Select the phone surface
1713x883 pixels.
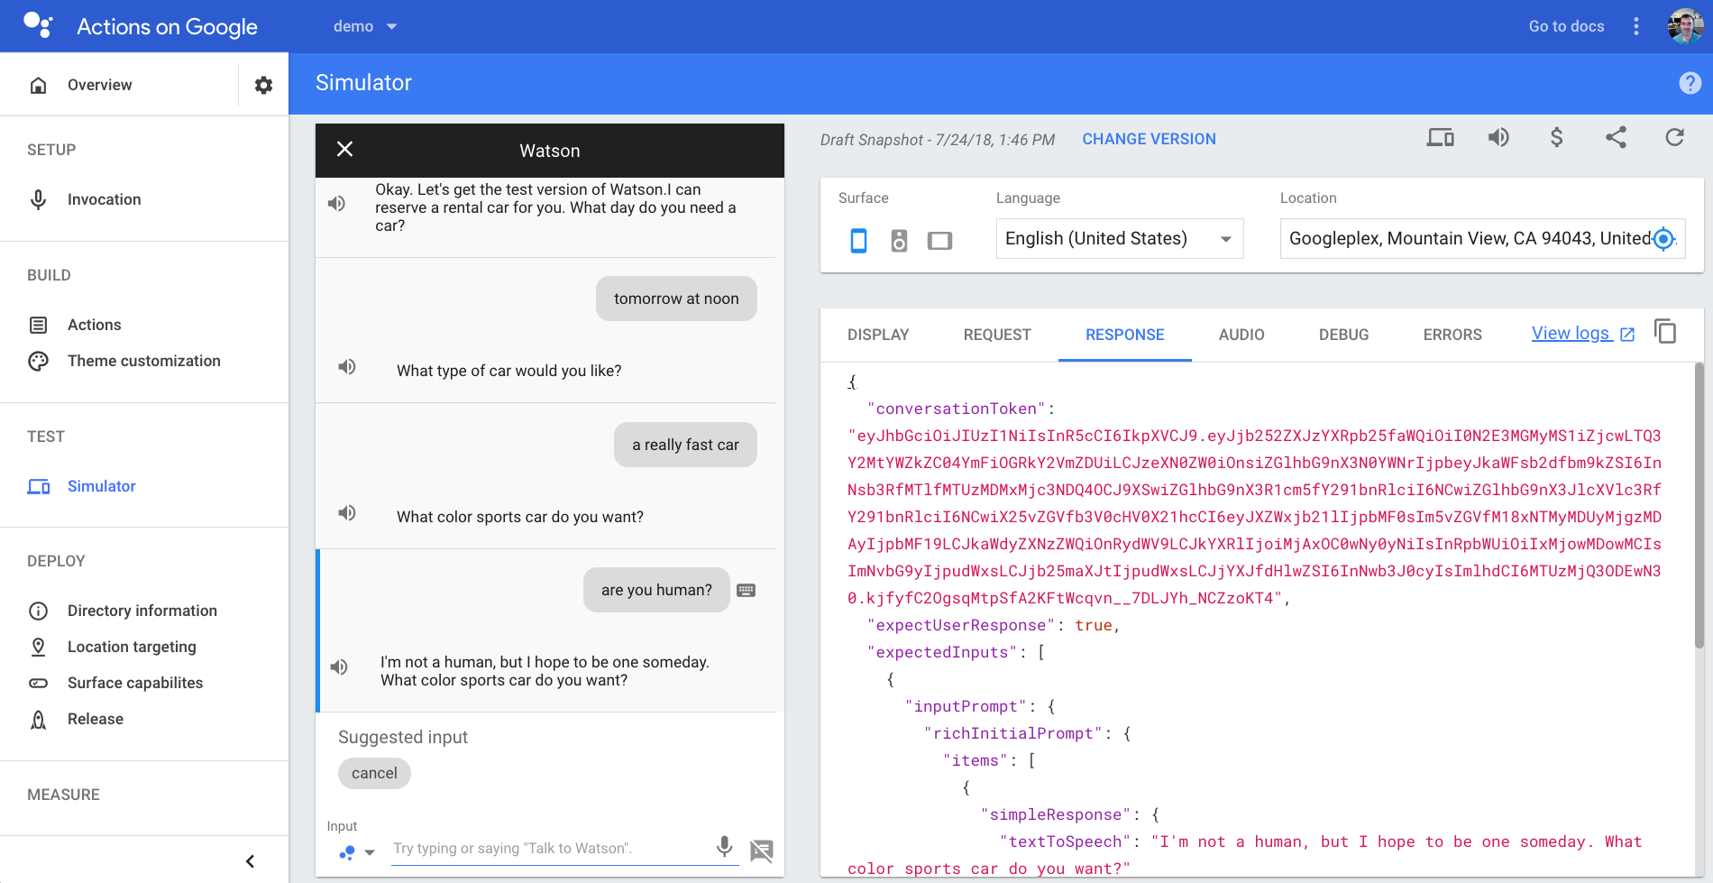pos(858,240)
